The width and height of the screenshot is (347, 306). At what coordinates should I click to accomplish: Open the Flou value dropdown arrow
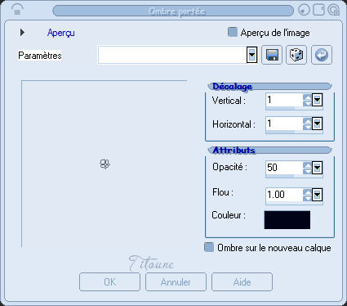click(x=317, y=195)
